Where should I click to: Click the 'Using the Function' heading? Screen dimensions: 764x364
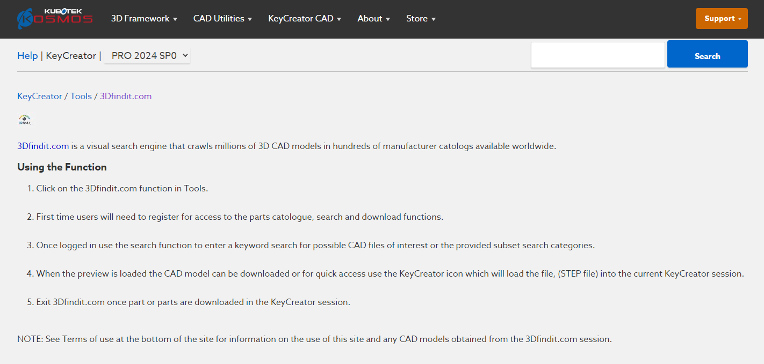click(x=62, y=167)
